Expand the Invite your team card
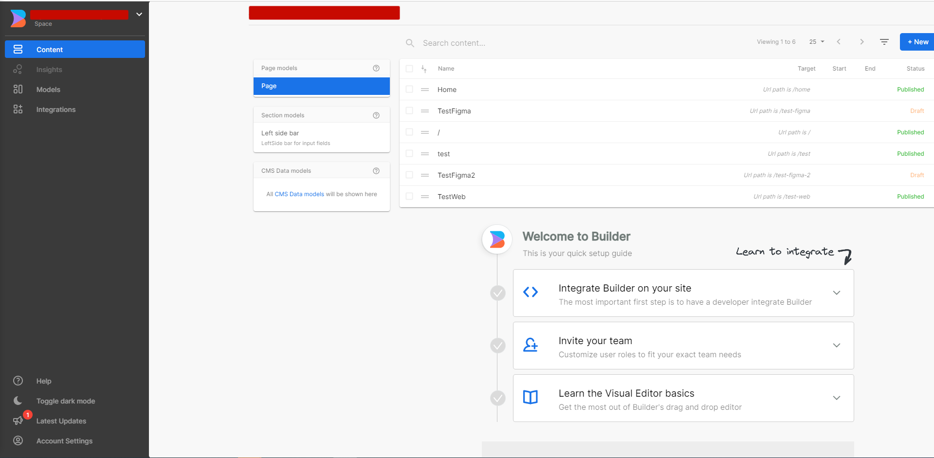Image resolution: width=934 pixels, height=458 pixels. 837,346
